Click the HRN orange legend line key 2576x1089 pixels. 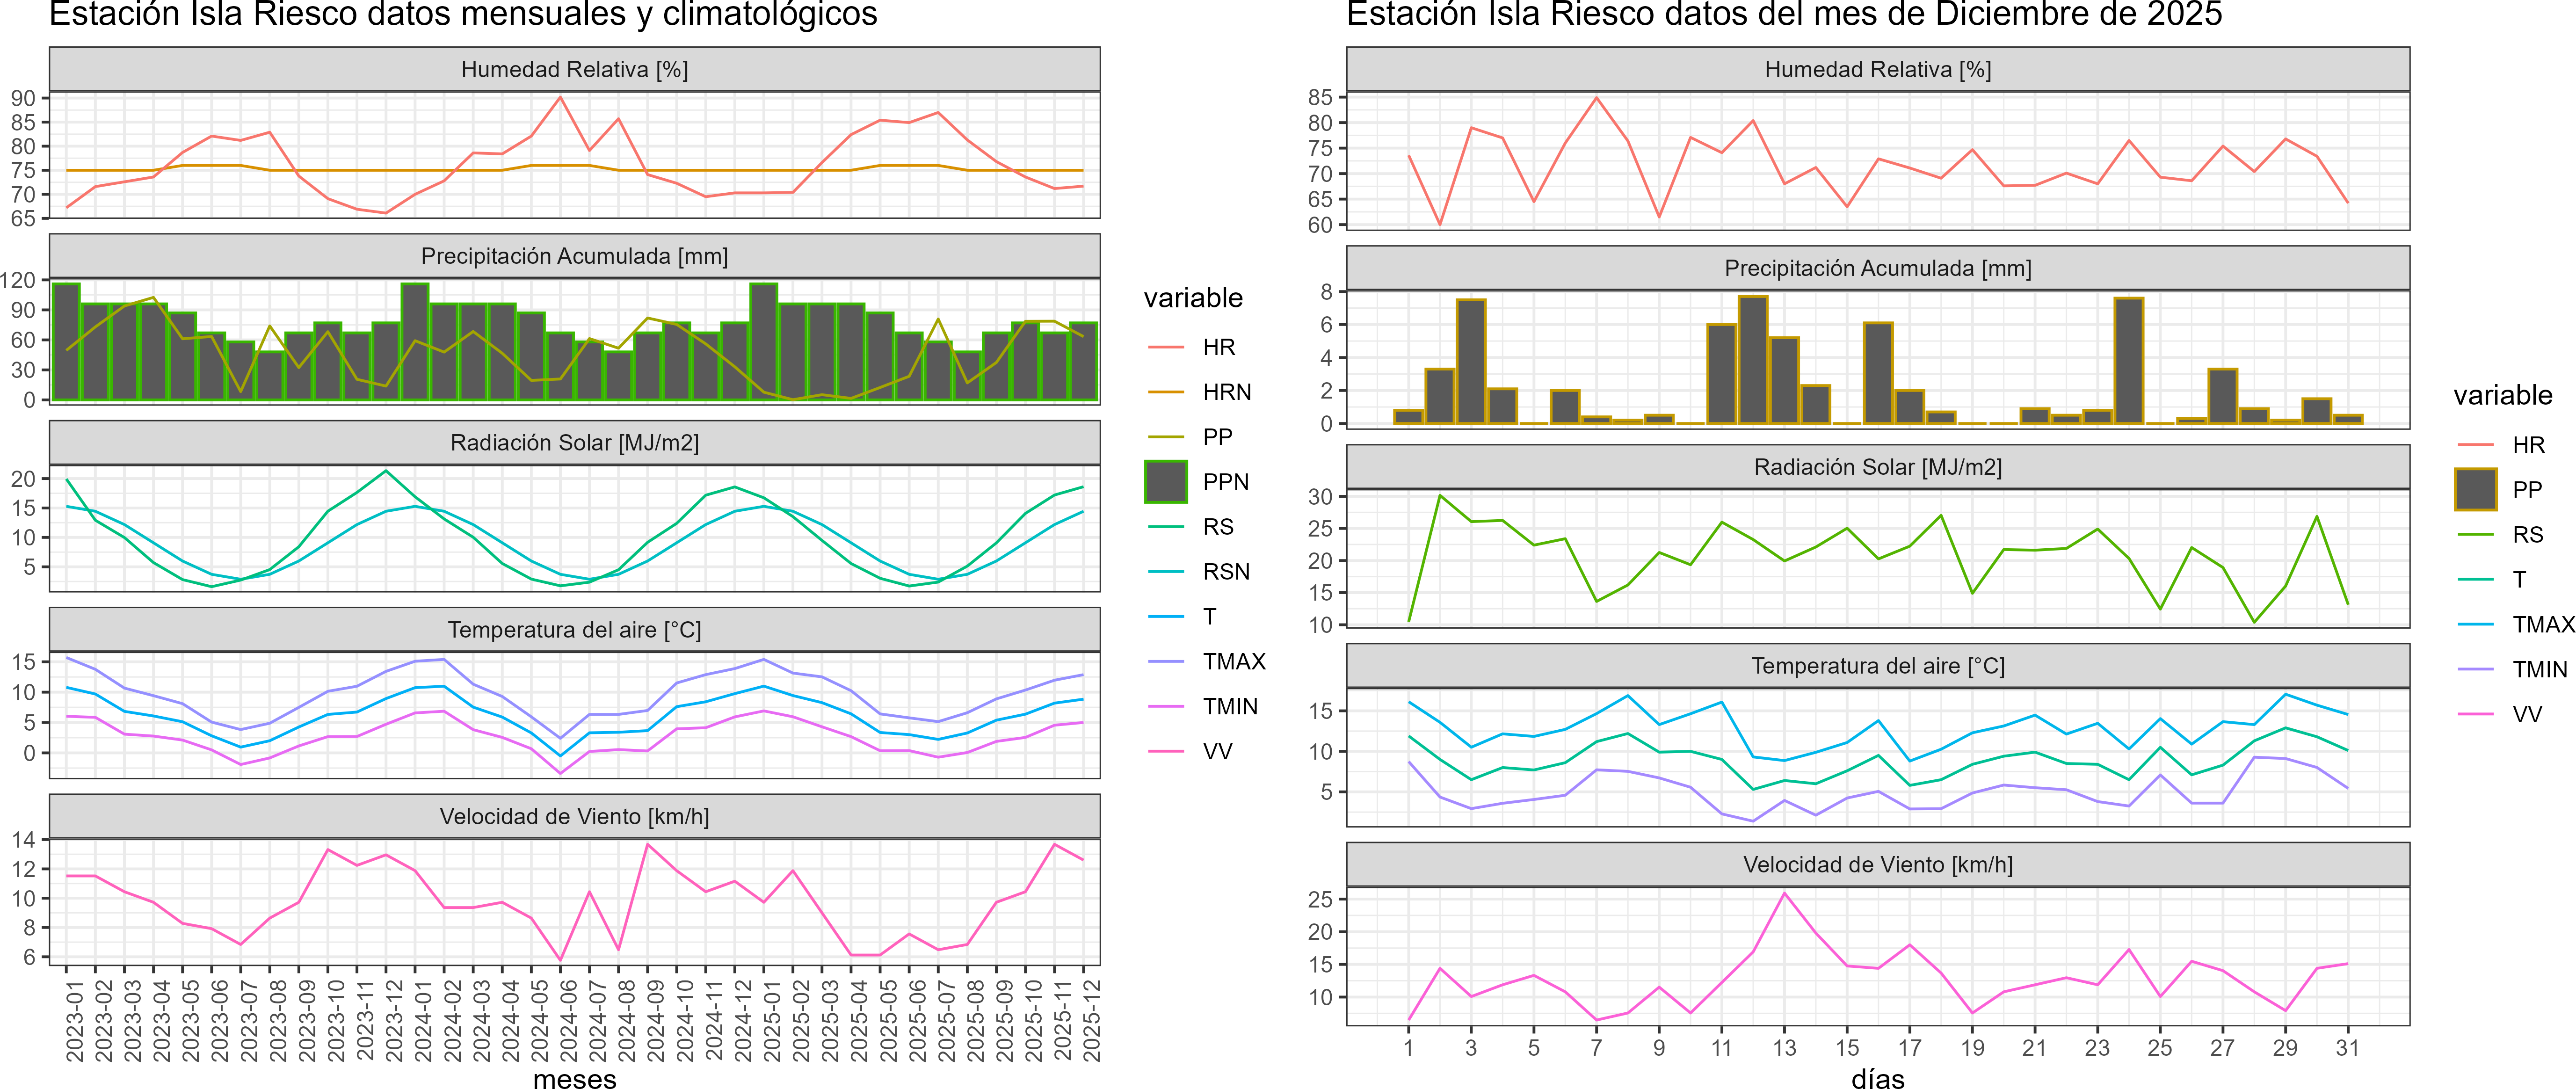point(1165,392)
